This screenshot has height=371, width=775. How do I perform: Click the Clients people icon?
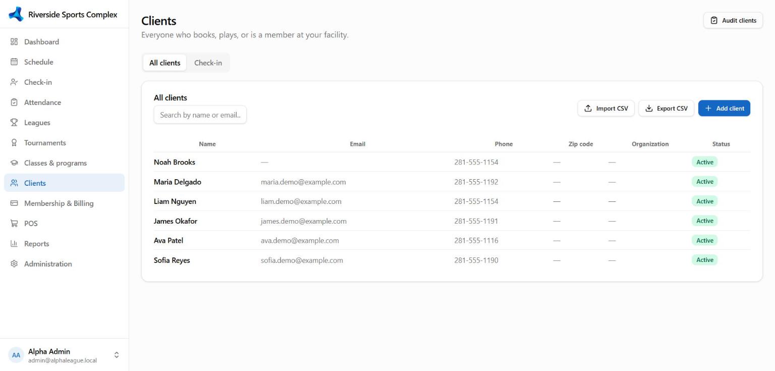click(x=14, y=183)
